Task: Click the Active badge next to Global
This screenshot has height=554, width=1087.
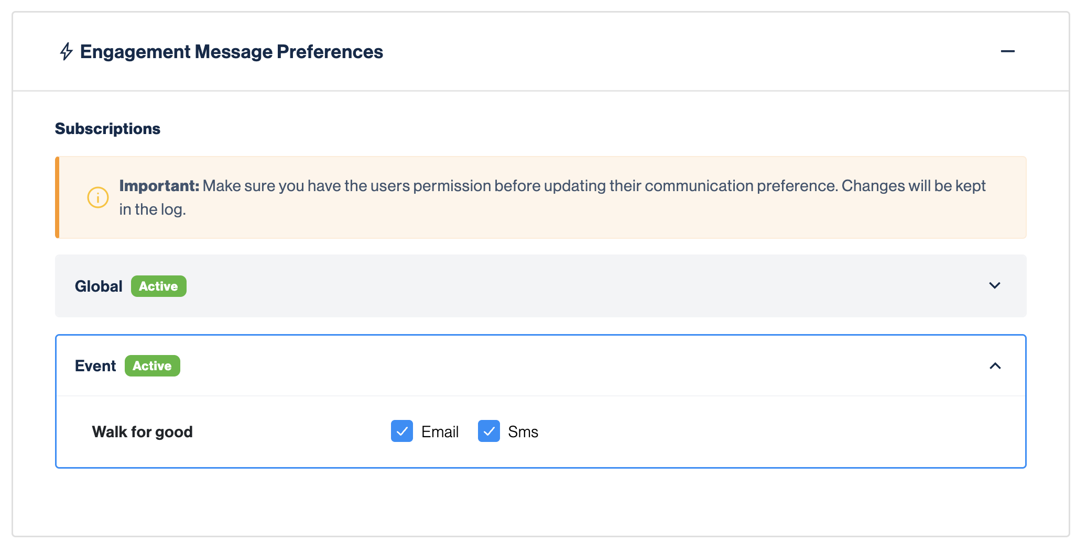Action: point(158,286)
